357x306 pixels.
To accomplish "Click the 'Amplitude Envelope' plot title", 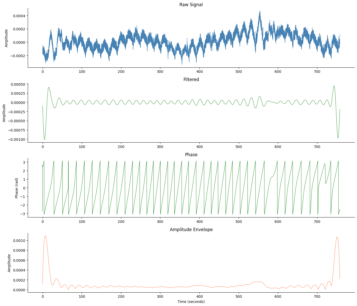I will click(191, 230).
